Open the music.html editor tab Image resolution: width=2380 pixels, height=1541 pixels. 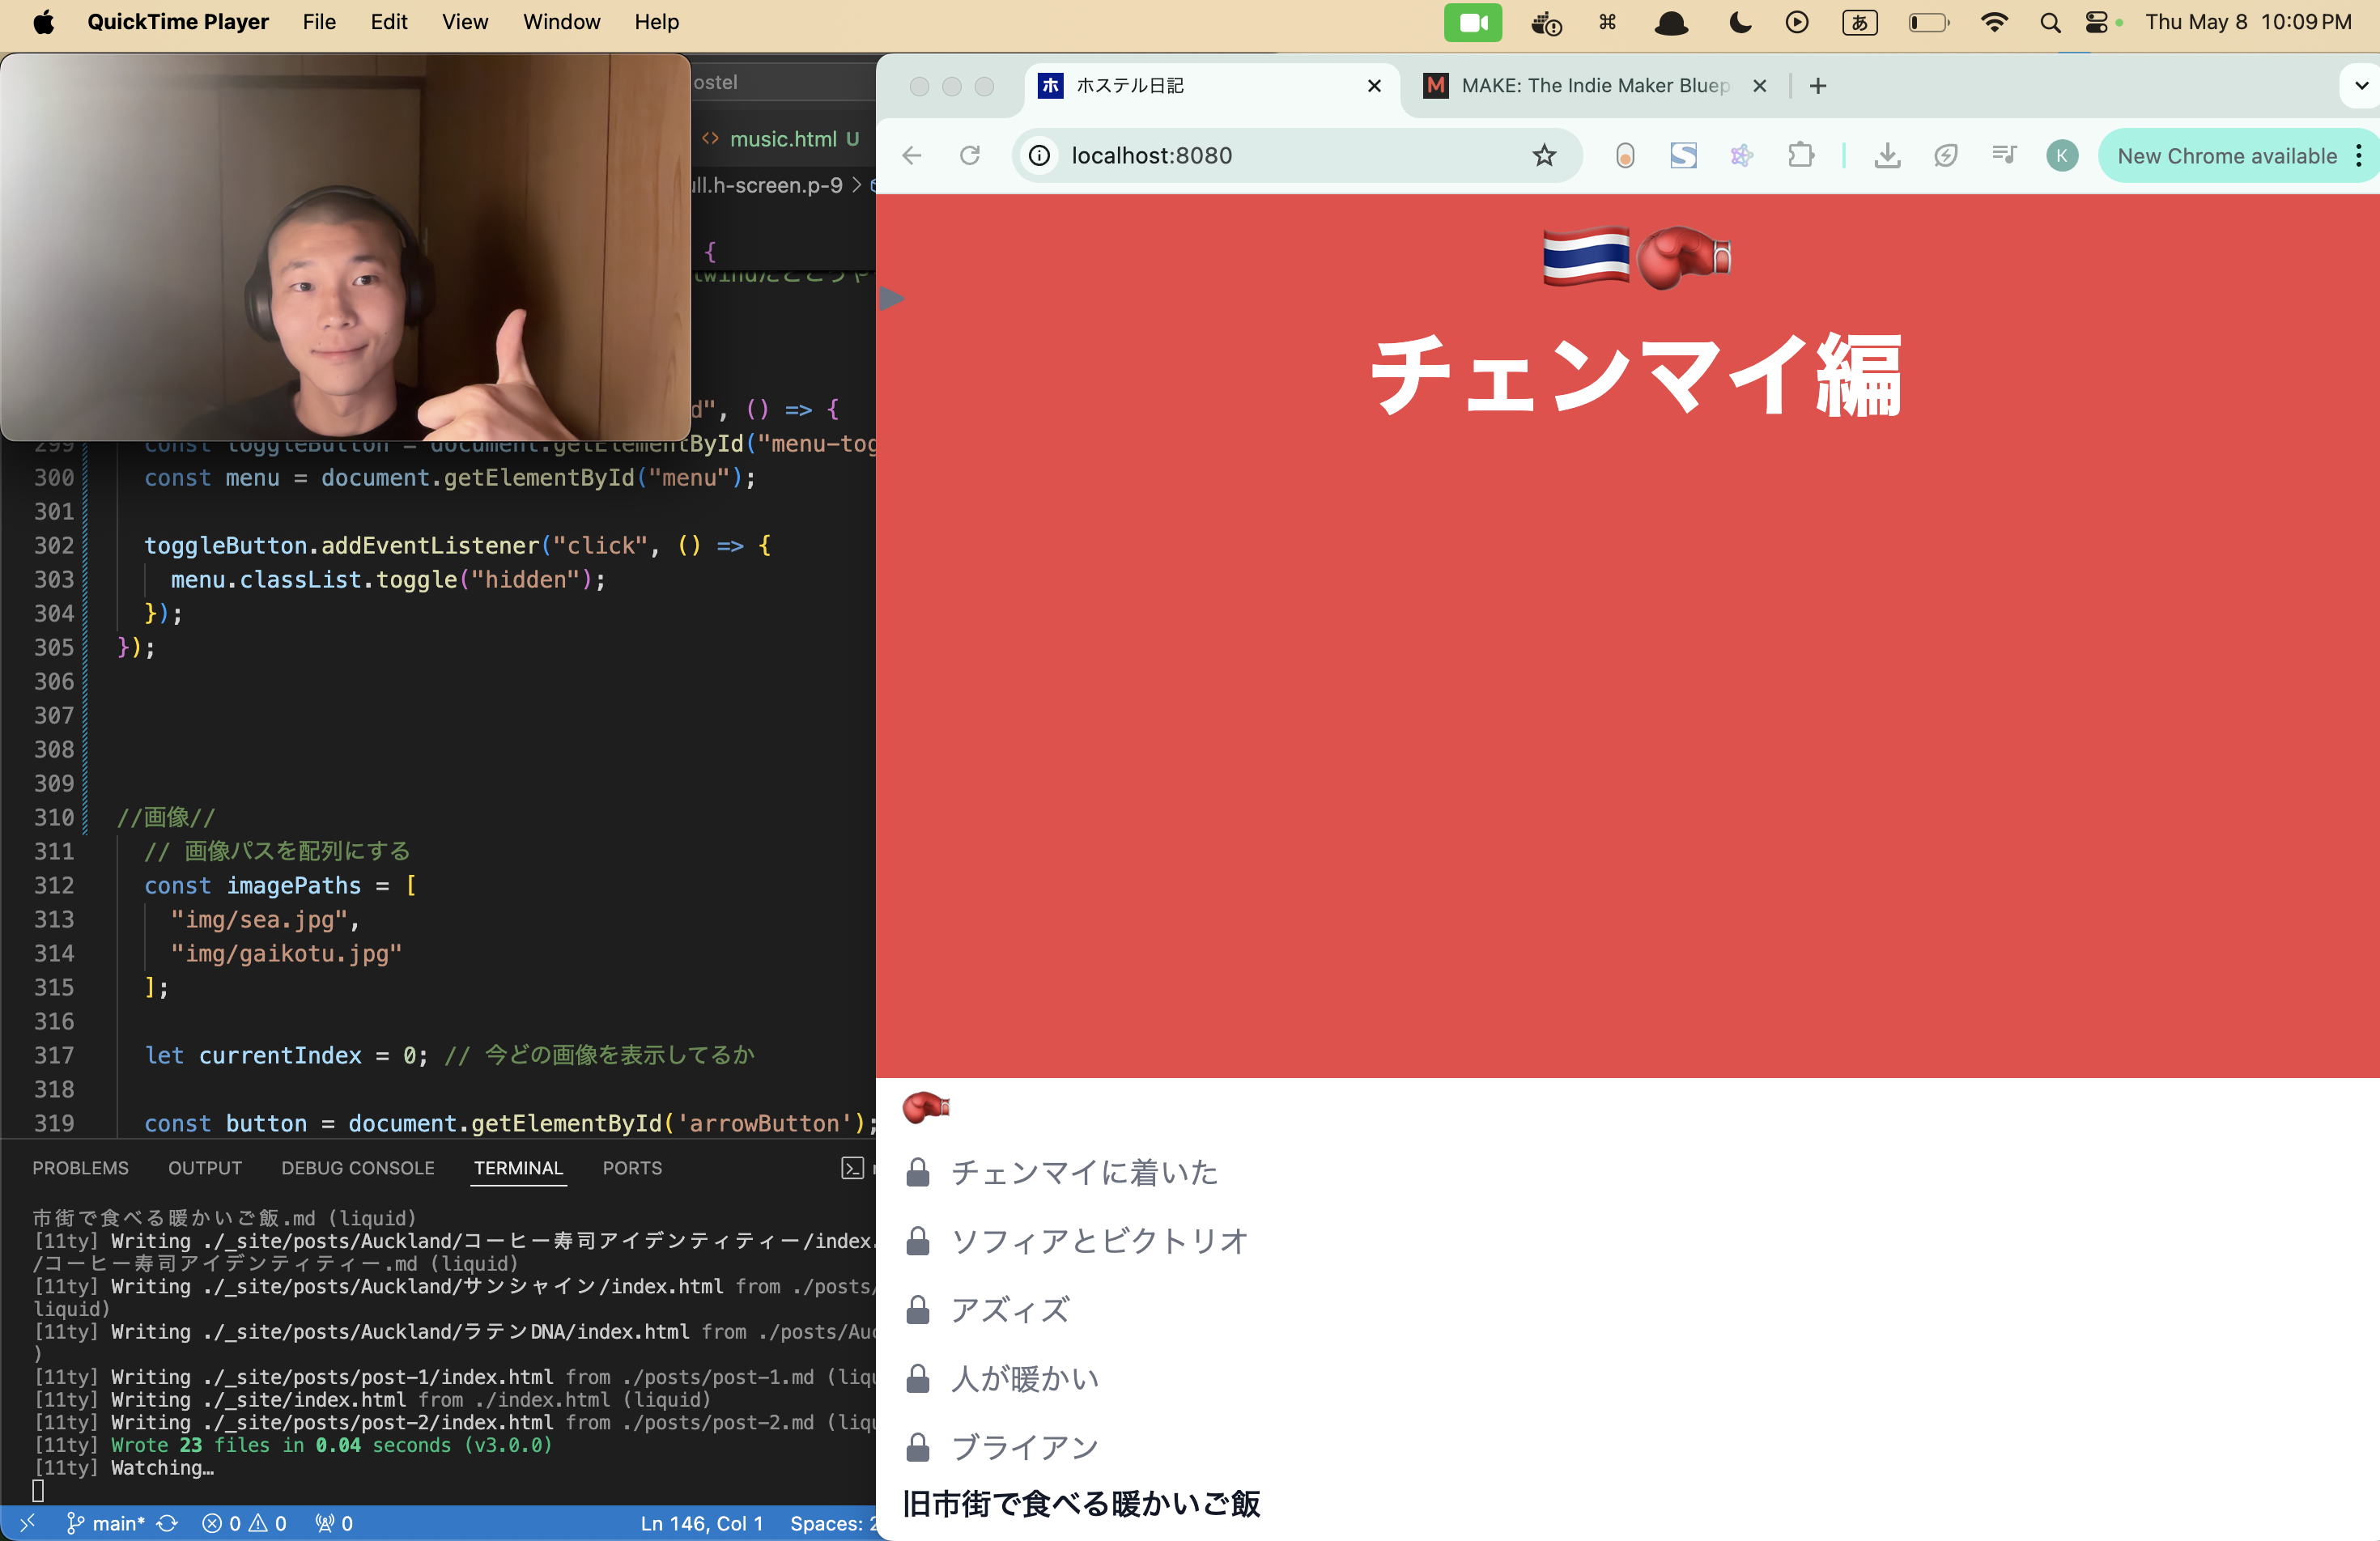[783, 139]
